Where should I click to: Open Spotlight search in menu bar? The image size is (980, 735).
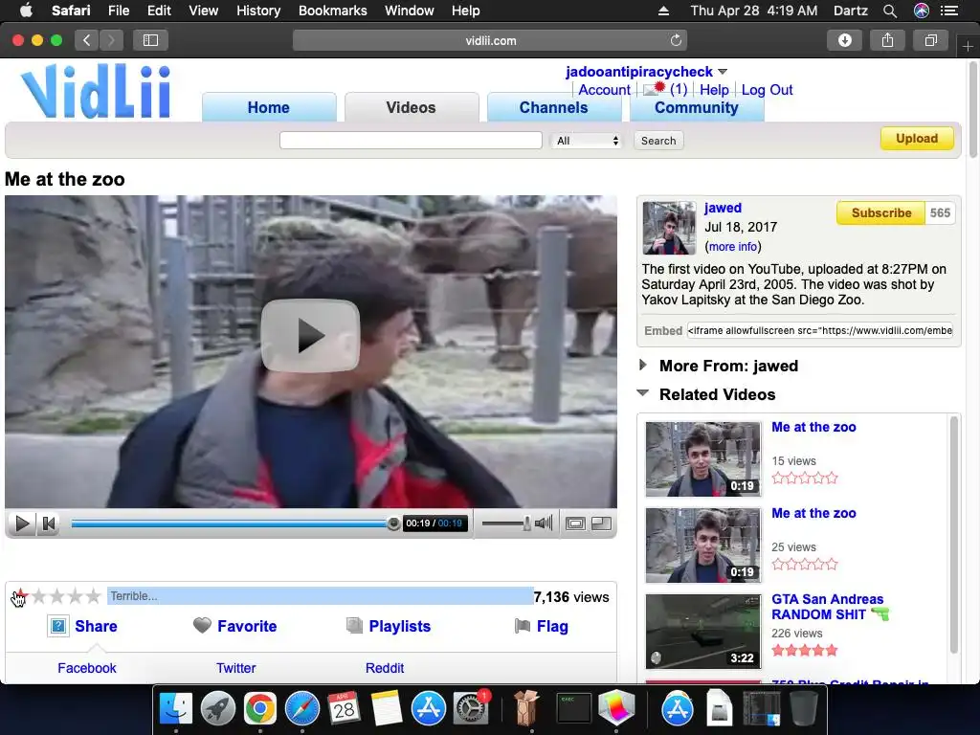click(890, 11)
